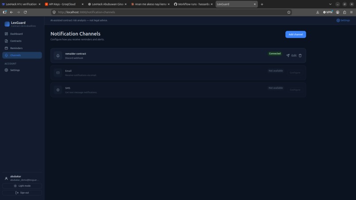The height and width of the screenshot is (200, 356).
Task: Click the Connected status badge
Action: 275,54
